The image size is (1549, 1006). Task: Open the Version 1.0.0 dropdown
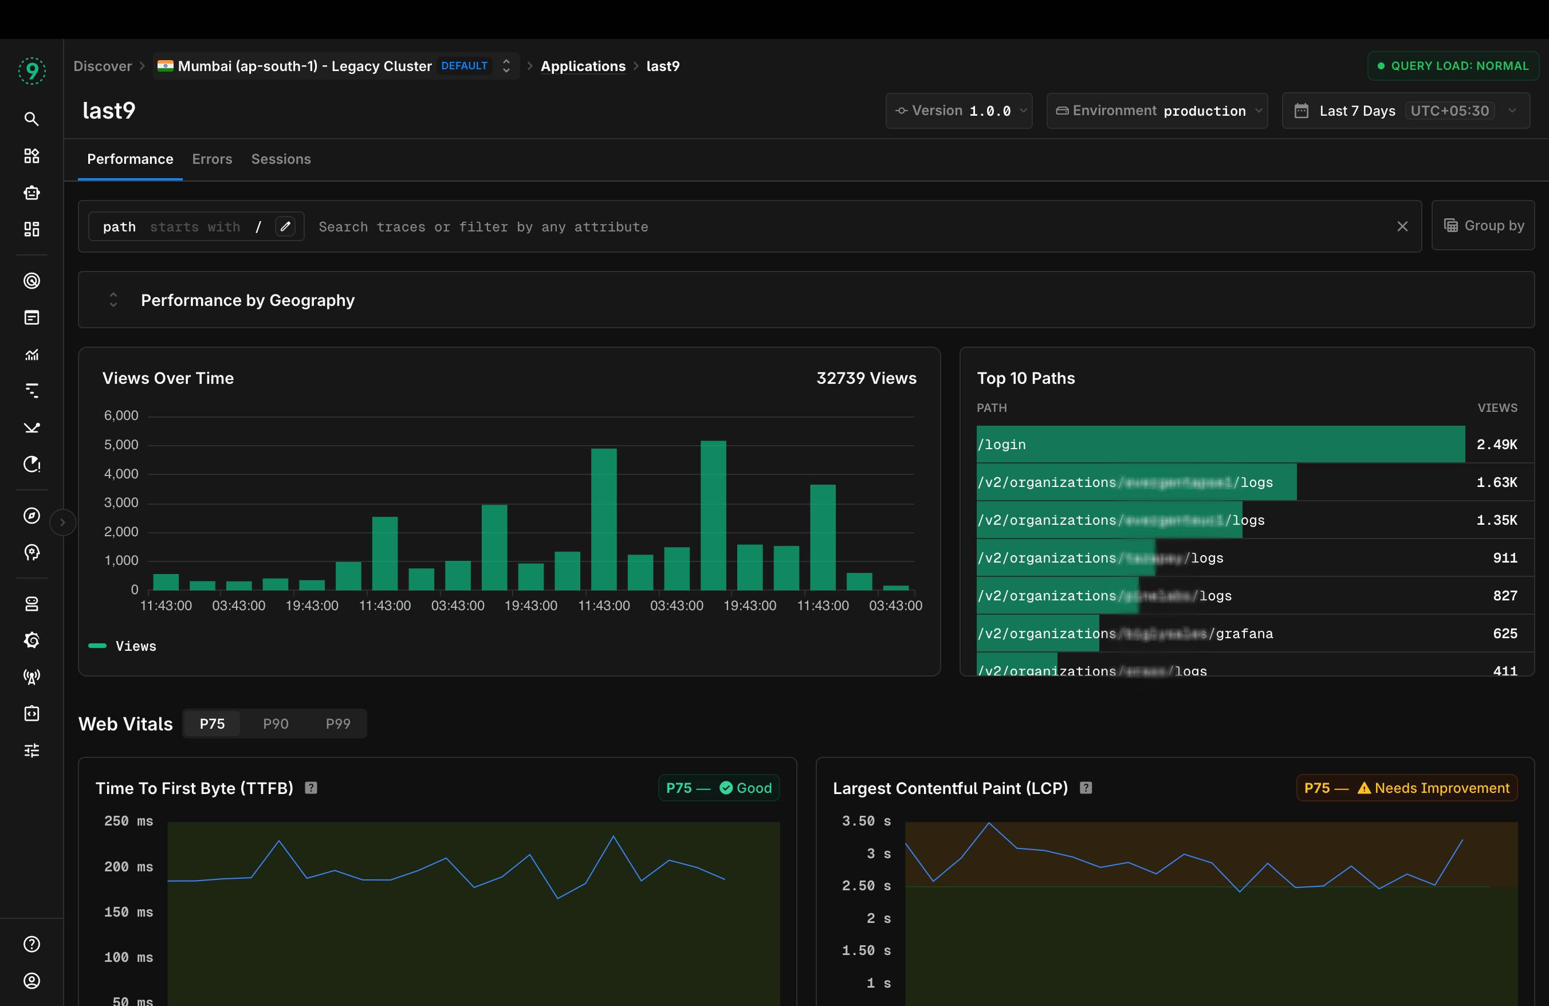(x=959, y=111)
